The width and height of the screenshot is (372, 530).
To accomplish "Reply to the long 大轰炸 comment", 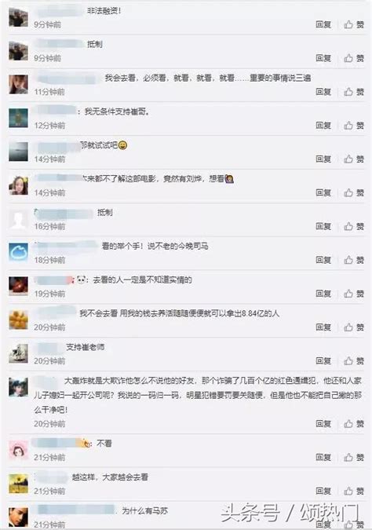I will [x=323, y=423].
